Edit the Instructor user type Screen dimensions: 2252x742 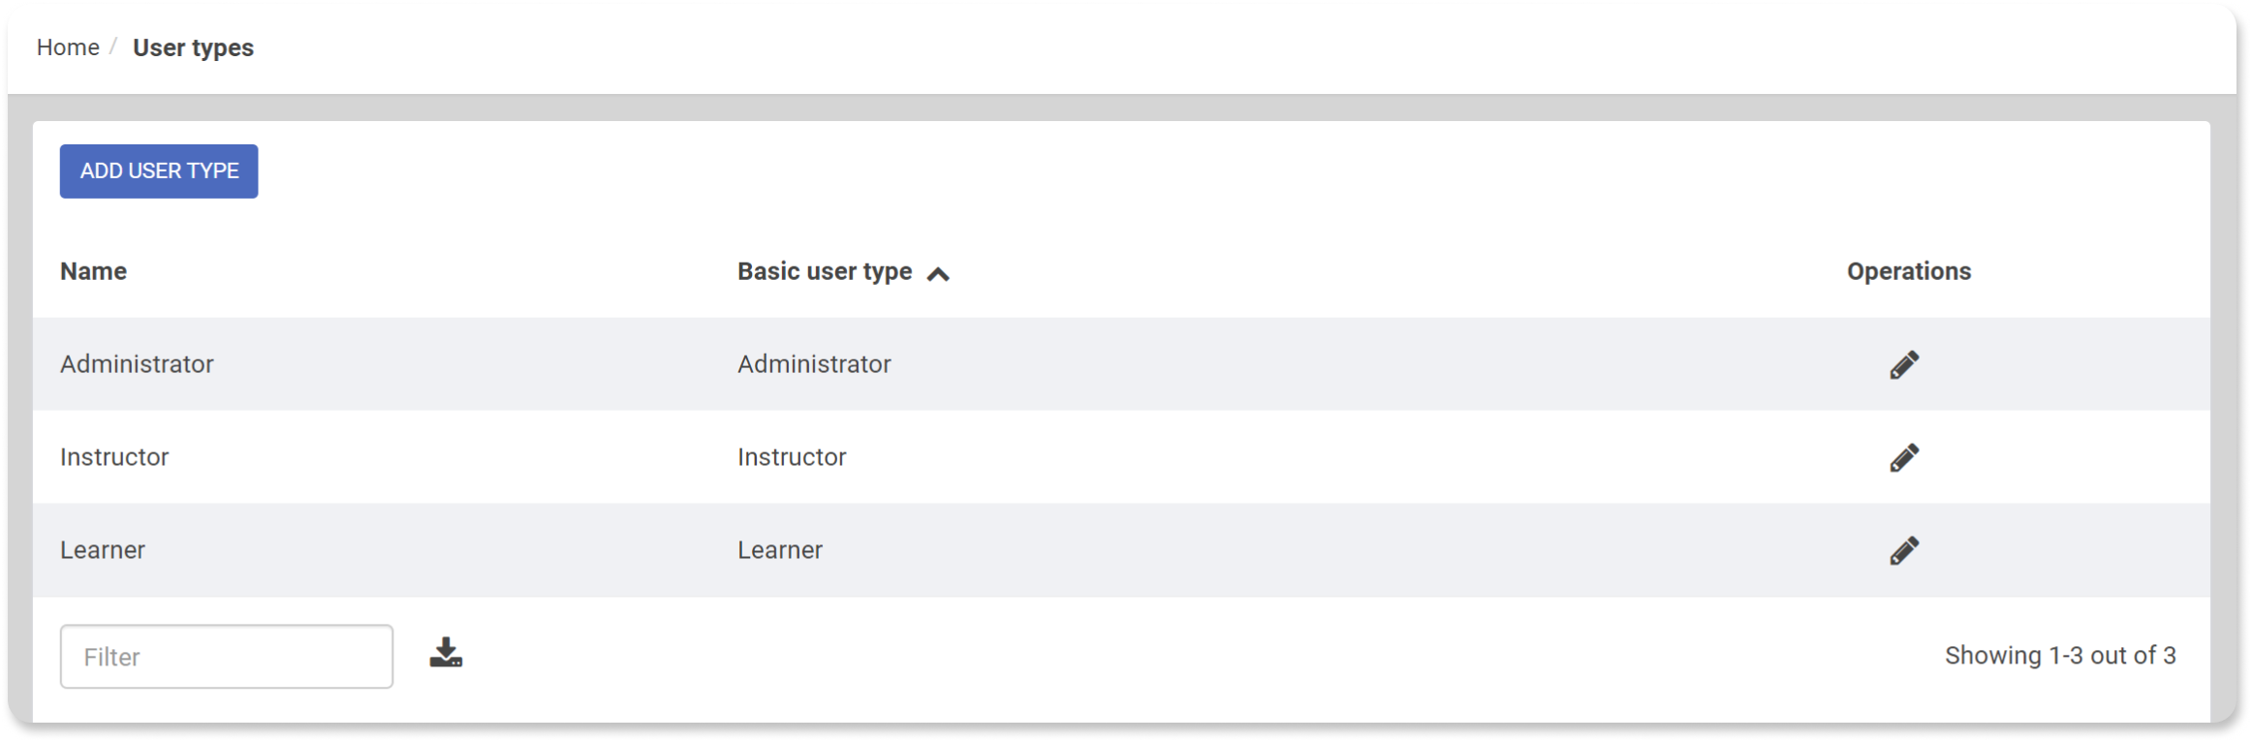click(x=1904, y=457)
